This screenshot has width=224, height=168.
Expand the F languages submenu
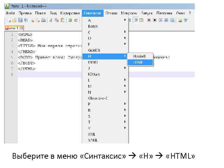click(x=105, y=44)
